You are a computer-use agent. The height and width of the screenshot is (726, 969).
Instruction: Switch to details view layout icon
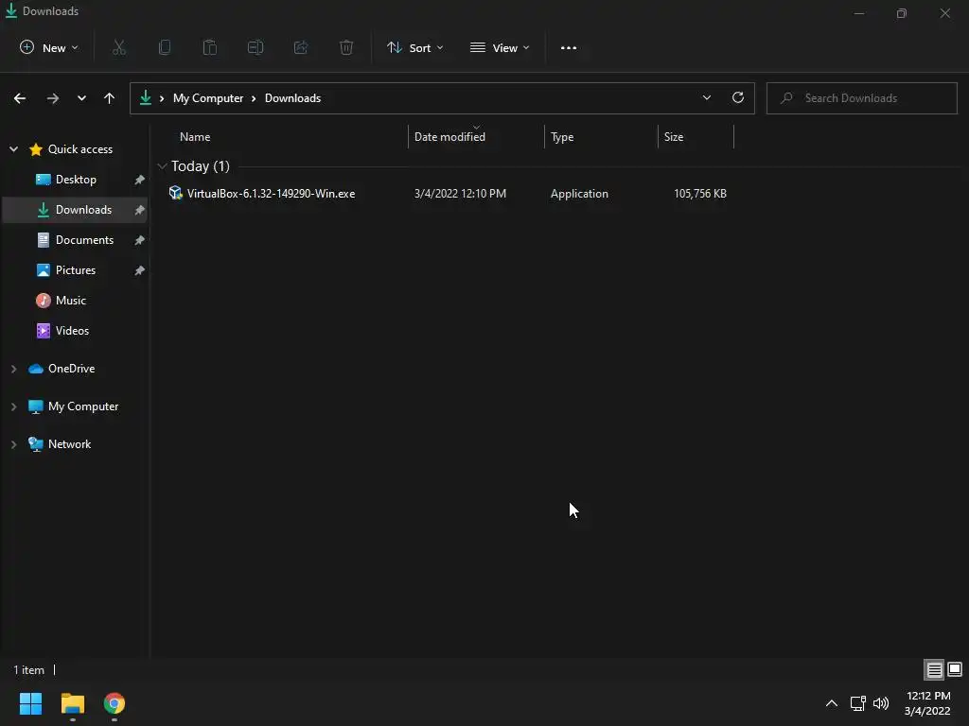(934, 670)
